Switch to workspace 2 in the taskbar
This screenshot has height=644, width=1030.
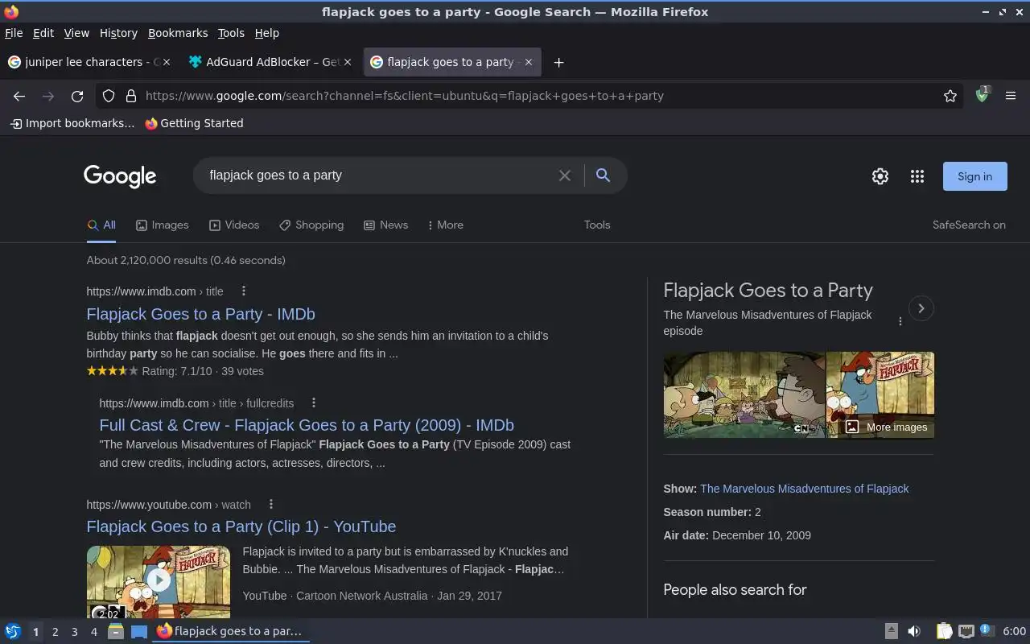pyautogui.click(x=55, y=632)
